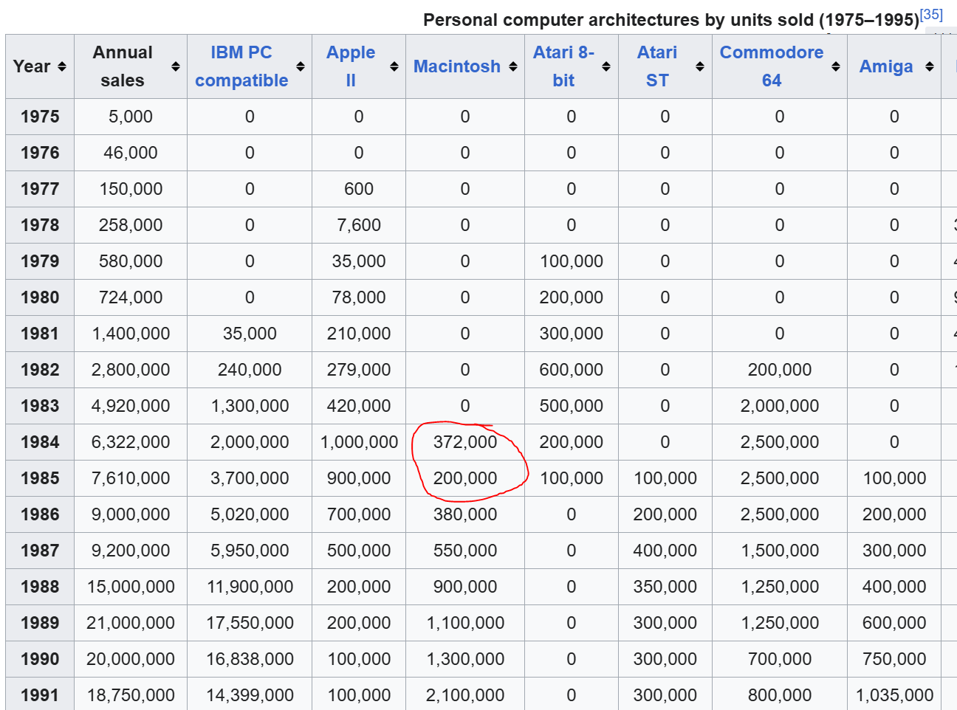Image resolution: width=957 pixels, height=710 pixels.
Task: Click IBM PC value 17,550,000
Action: 250,623
